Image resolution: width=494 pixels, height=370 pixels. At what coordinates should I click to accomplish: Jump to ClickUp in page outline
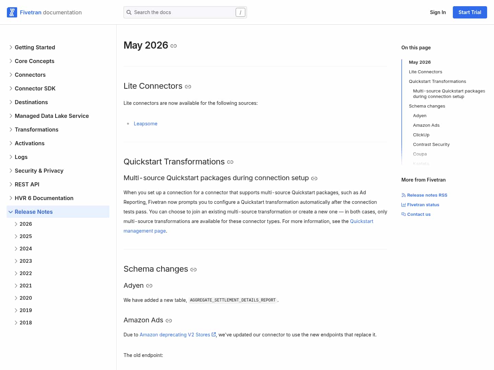click(421, 135)
